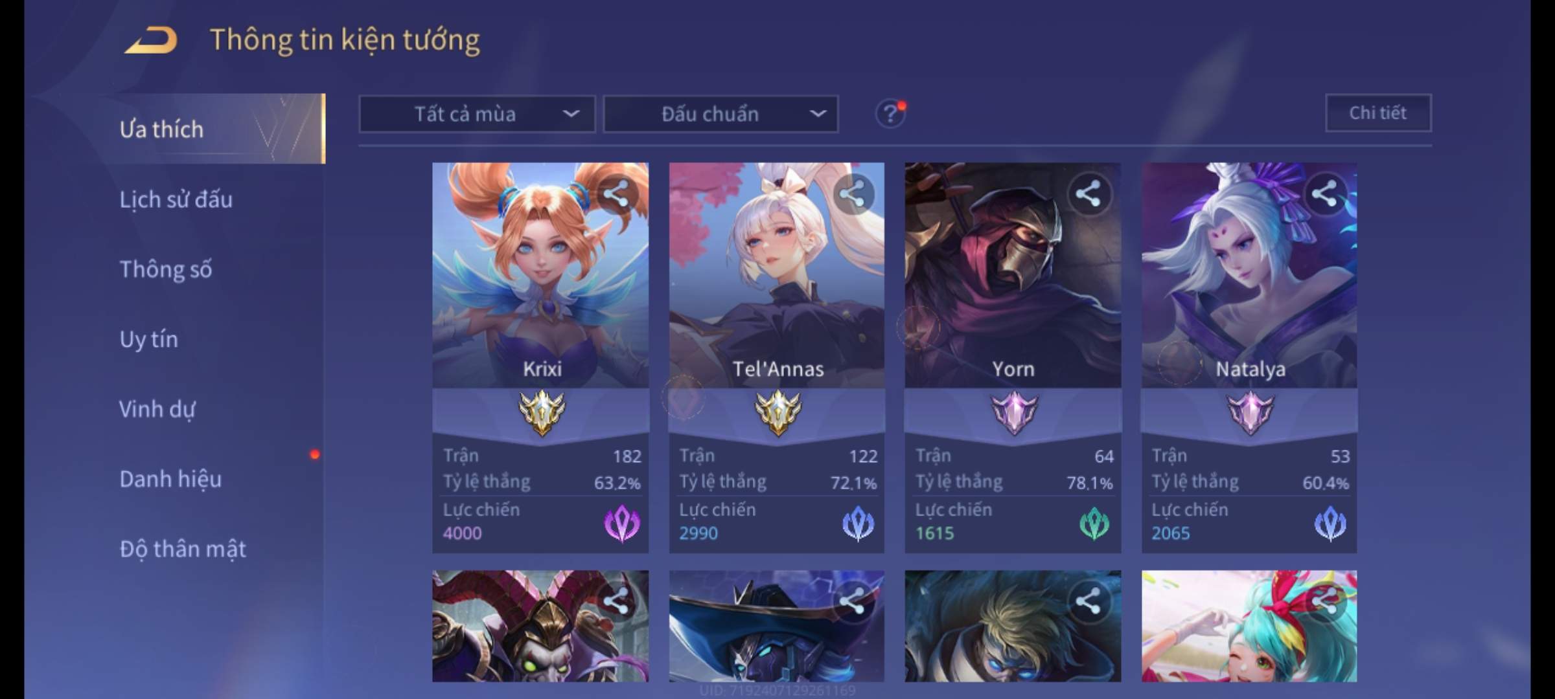Open the Độ thân mật tab
This screenshot has width=1555, height=699.
tap(183, 549)
